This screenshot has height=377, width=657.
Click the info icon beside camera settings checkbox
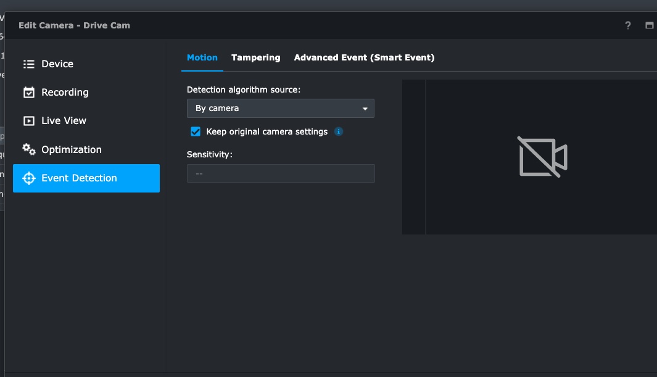(338, 131)
